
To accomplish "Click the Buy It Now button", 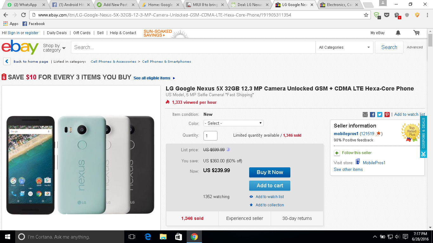I will point(270,172).
